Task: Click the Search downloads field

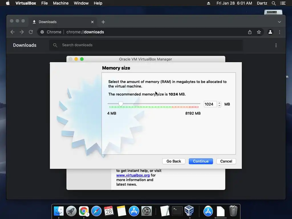Action: point(146,45)
